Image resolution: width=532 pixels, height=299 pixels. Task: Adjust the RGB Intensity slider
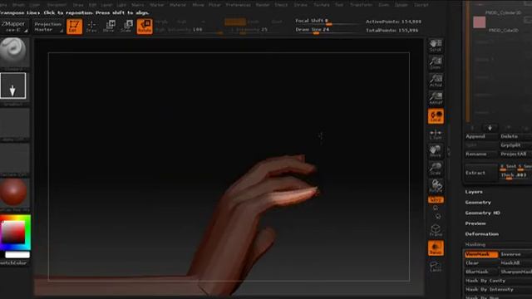(x=190, y=31)
